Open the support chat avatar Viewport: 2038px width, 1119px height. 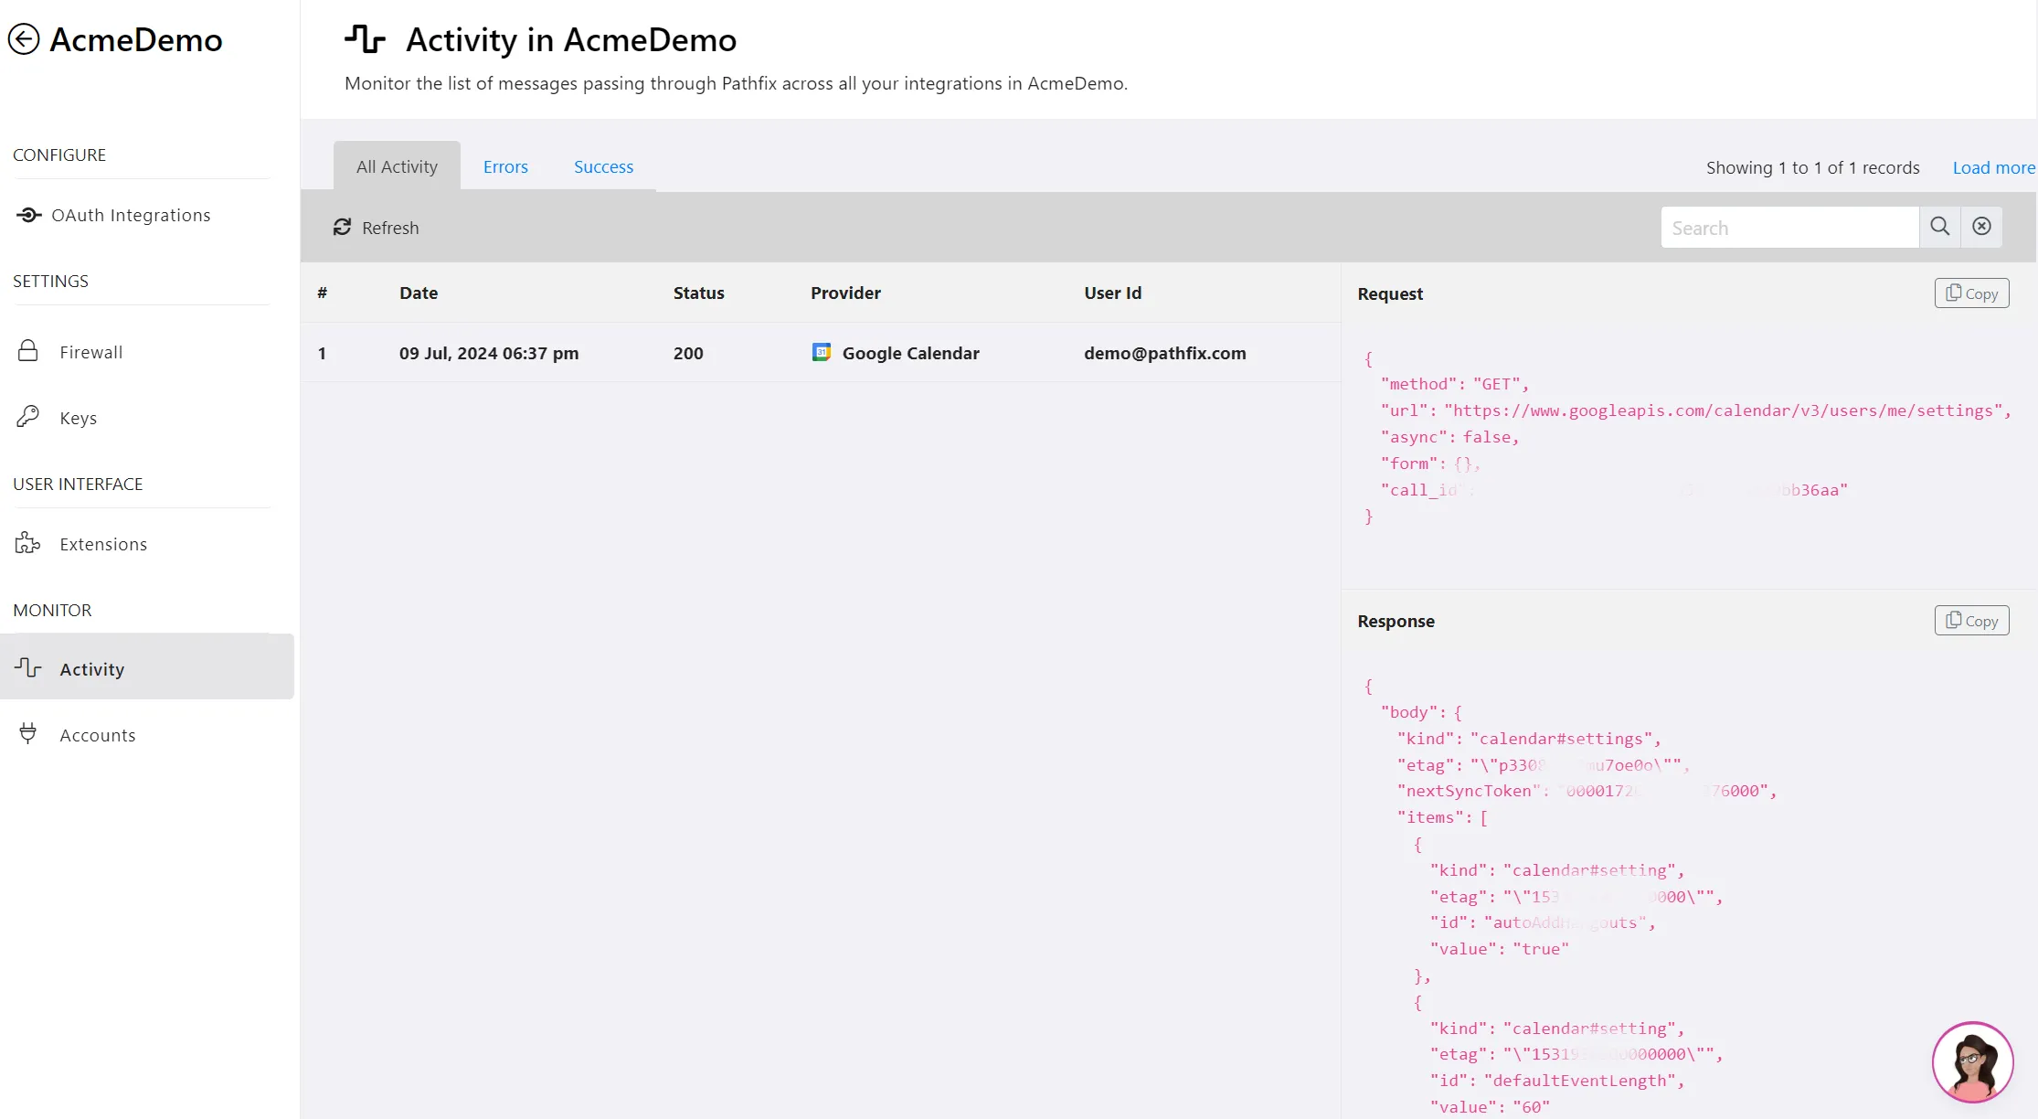point(1972,1061)
